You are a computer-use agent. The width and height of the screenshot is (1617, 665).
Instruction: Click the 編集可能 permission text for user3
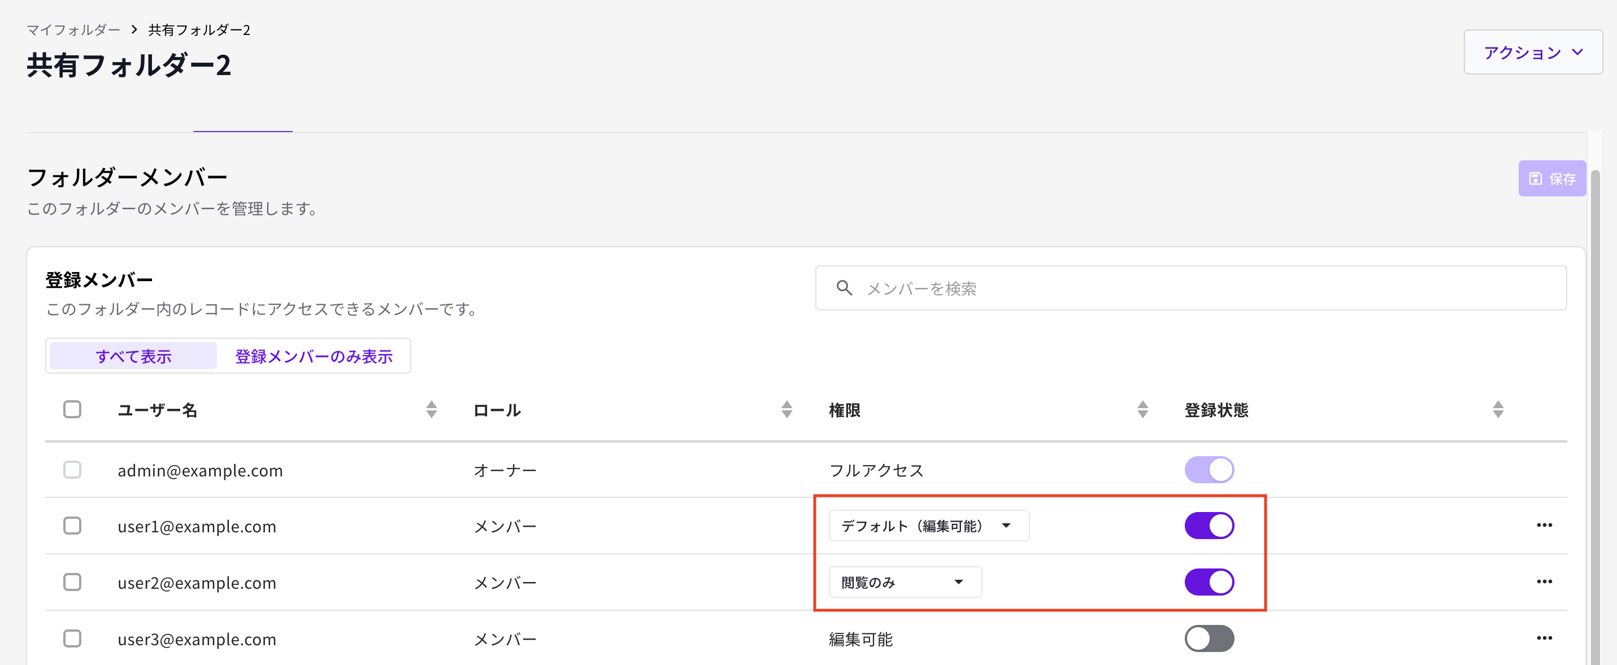pyautogui.click(x=860, y=639)
